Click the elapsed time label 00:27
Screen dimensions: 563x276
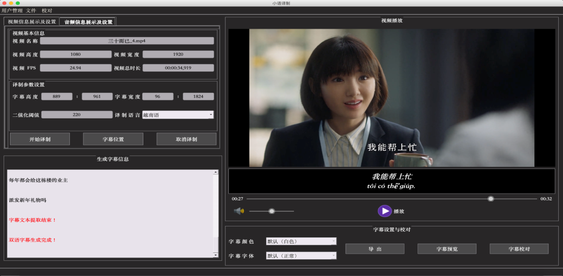pyautogui.click(x=237, y=199)
